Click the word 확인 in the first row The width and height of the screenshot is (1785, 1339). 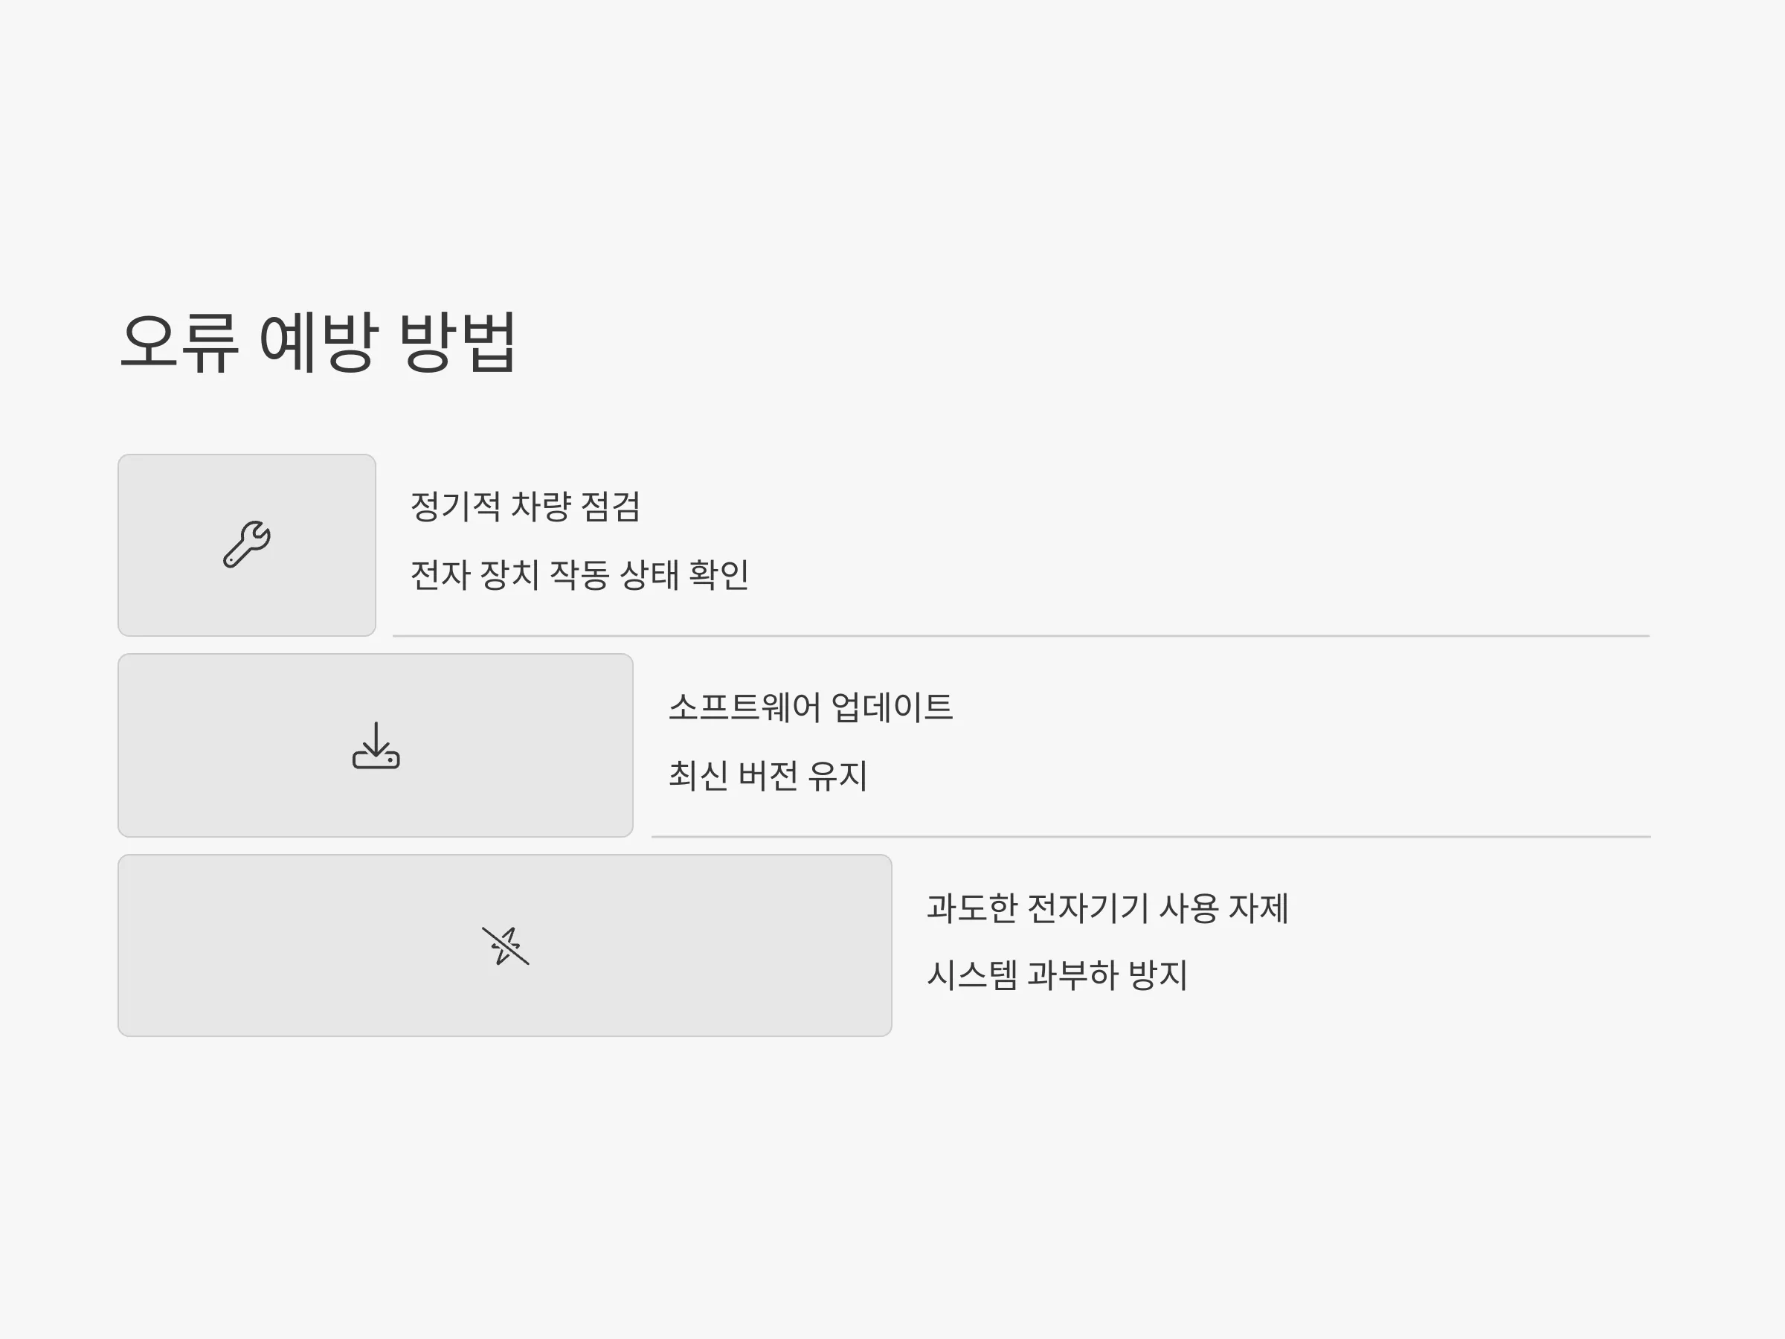coord(719,575)
